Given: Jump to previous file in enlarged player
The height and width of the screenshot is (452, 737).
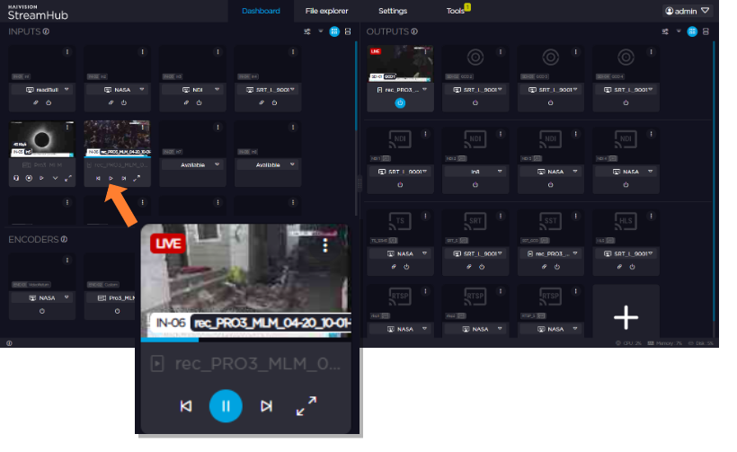Looking at the screenshot, I should pyautogui.click(x=186, y=406).
